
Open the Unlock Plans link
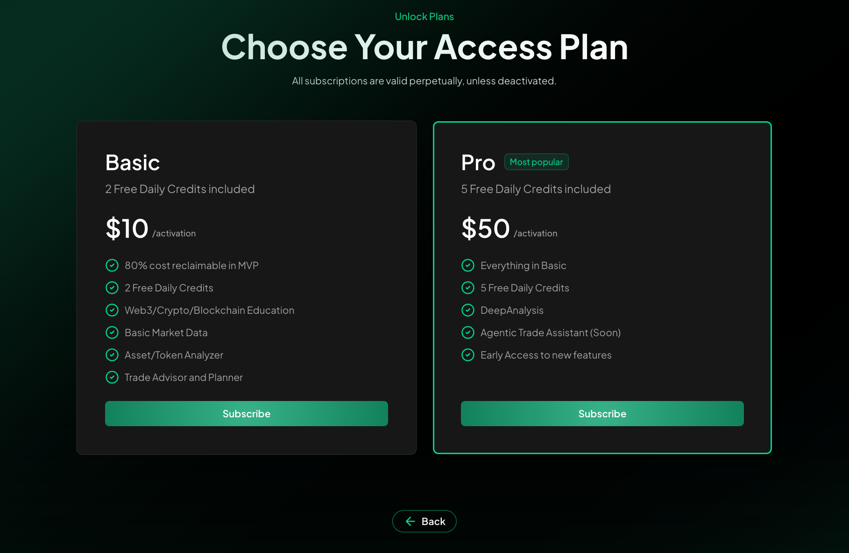[x=424, y=16]
